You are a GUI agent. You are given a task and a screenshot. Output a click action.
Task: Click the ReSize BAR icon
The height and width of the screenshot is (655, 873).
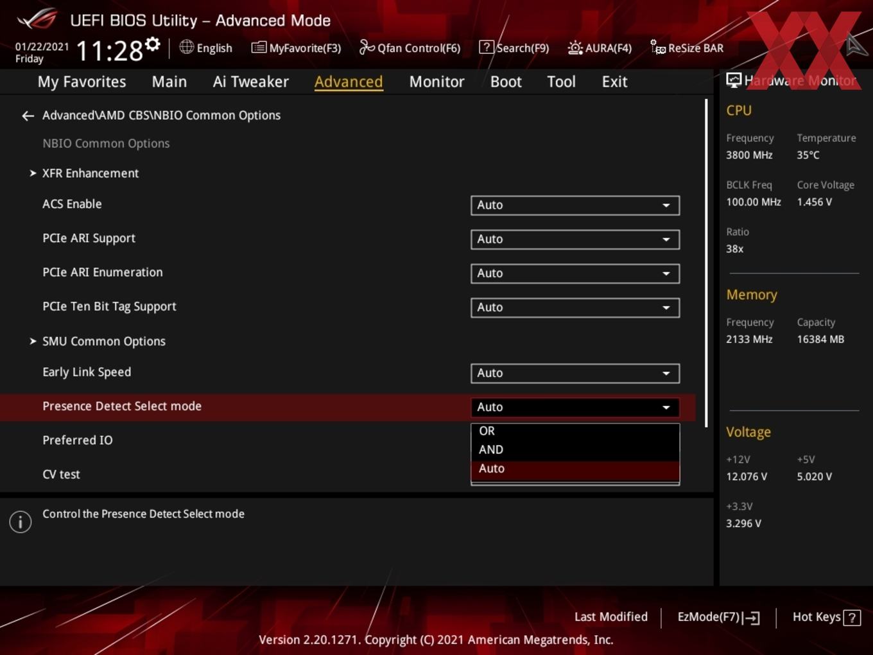tap(658, 48)
